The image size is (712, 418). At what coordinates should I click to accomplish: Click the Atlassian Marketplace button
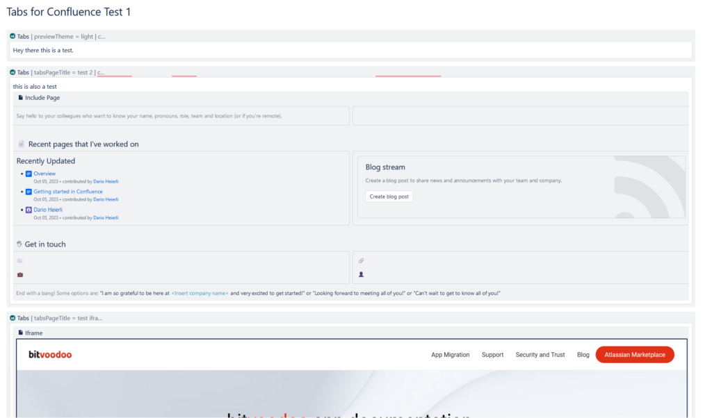pos(635,355)
